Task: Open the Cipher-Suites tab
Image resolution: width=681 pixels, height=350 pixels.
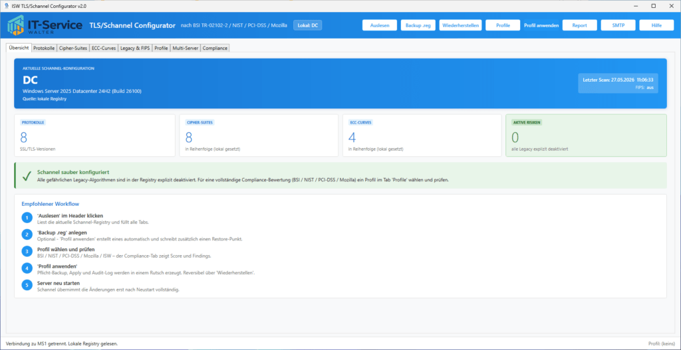Action: point(73,48)
